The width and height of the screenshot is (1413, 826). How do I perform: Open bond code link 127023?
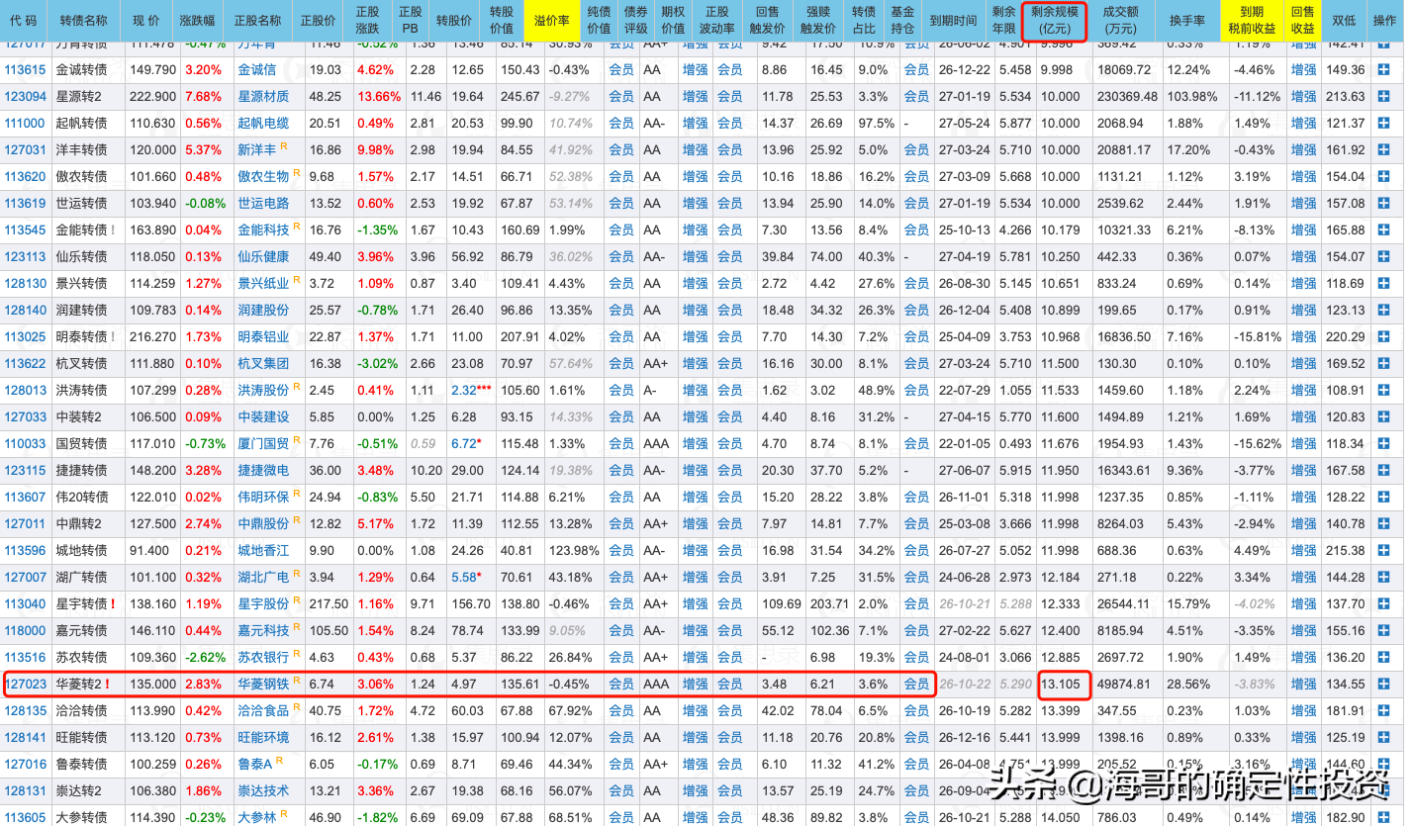click(26, 684)
